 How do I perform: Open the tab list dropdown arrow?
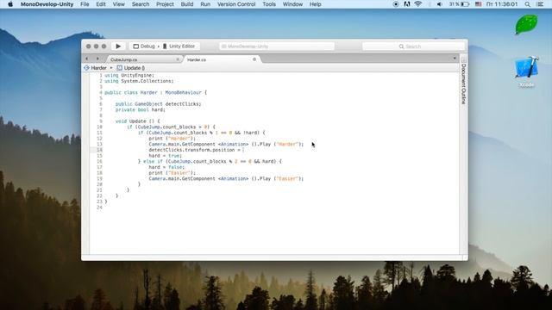pos(455,59)
